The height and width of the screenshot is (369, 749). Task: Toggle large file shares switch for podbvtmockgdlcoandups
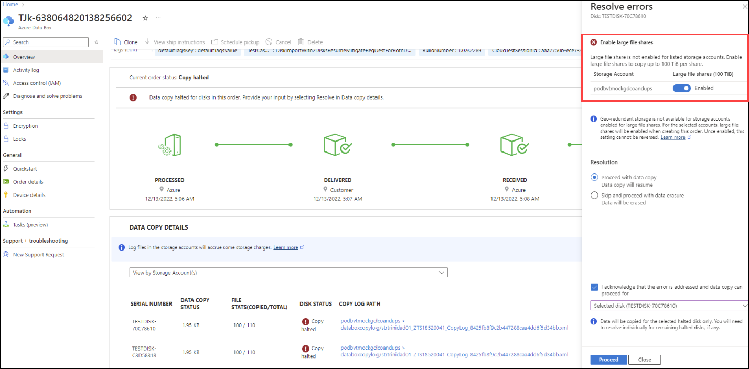[x=681, y=89]
